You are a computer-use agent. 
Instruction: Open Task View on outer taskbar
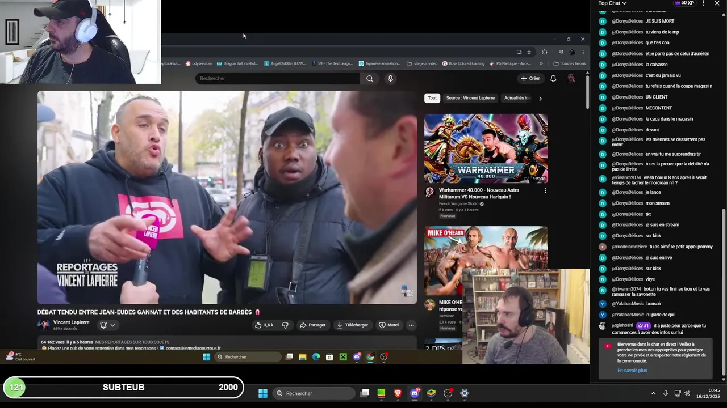[x=365, y=393]
